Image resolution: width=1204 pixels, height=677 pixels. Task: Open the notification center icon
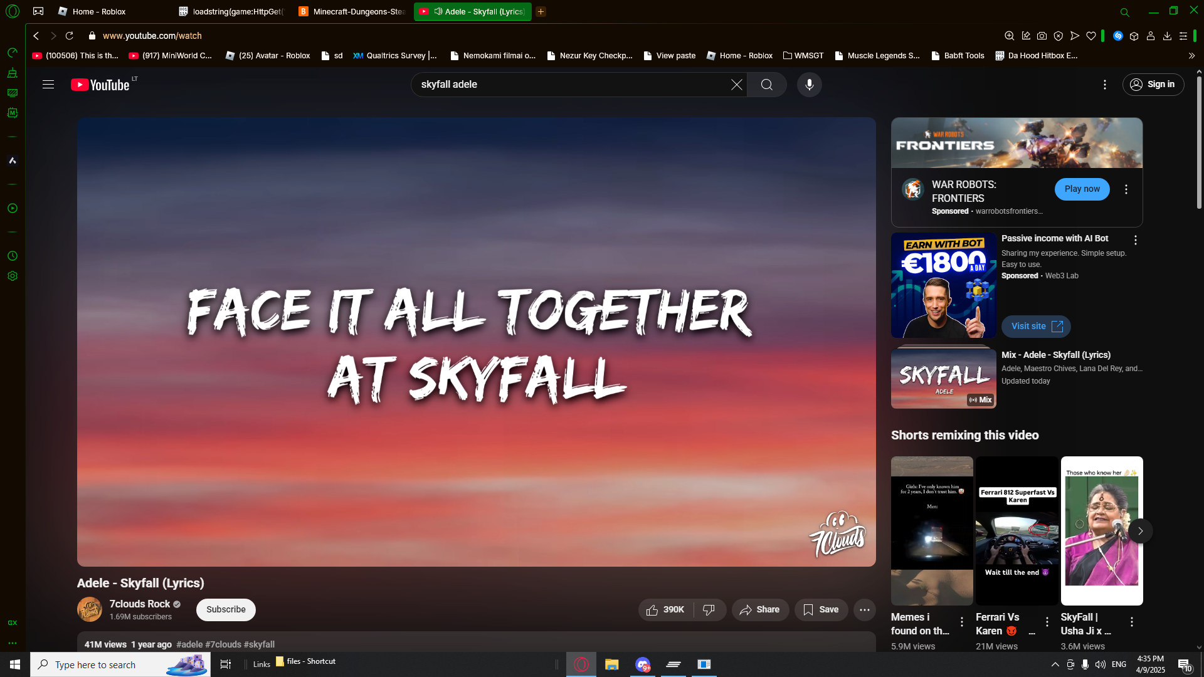point(1185,665)
